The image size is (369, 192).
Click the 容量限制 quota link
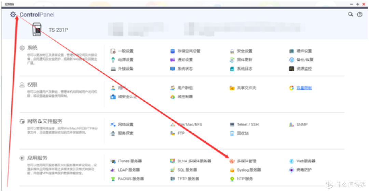tap(304, 88)
